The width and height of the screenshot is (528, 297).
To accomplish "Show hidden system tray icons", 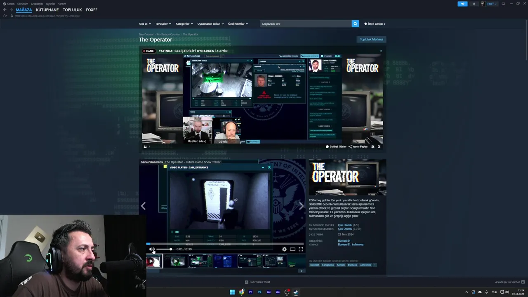I will click(x=467, y=292).
